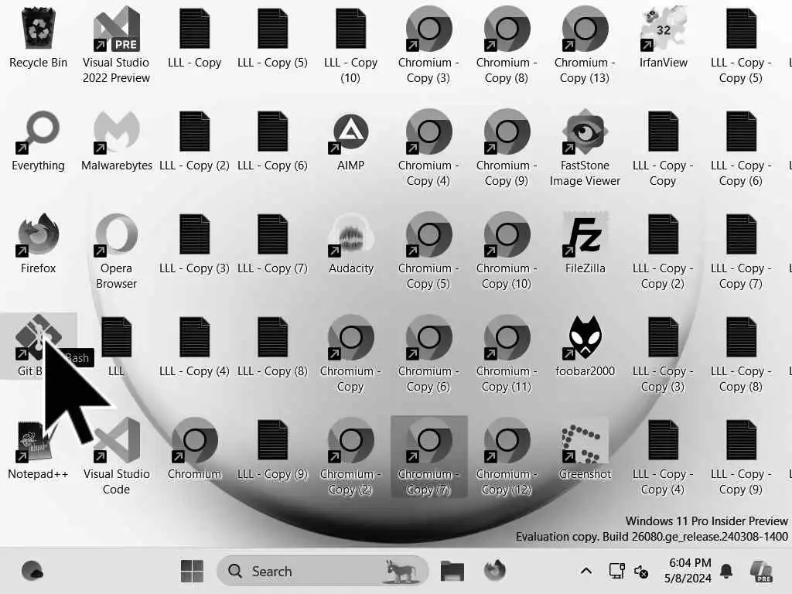The width and height of the screenshot is (792, 594).
Task: Click the Visual Studio PRE tray icon
Action: coord(761,572)
